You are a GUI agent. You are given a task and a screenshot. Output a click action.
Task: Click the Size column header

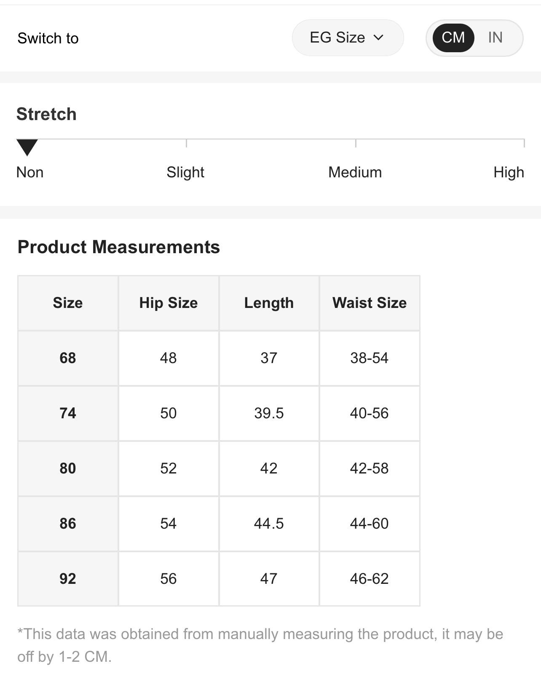coord(68,303)
